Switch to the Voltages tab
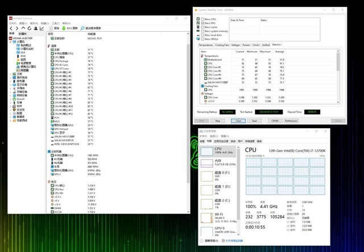Screen dimensions: 364x252 235,45
